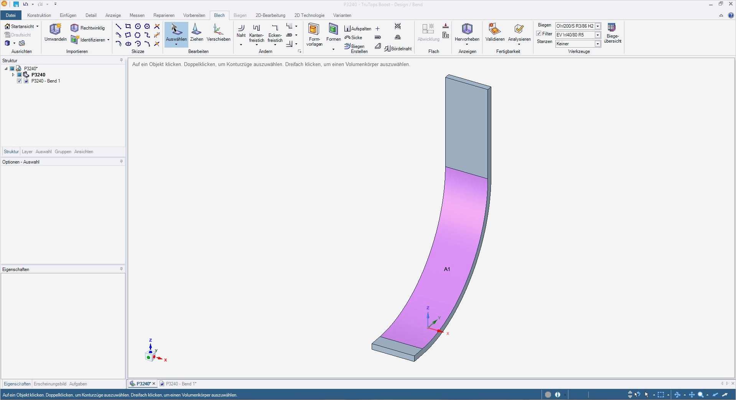
Task: Uncheck the P3240 - Bend 1 checkbox
Action: (20, 81)
